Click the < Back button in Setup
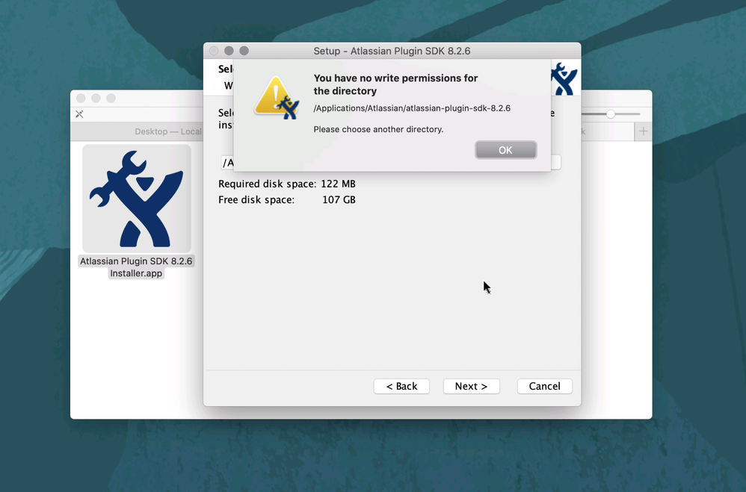 [401, 386]
